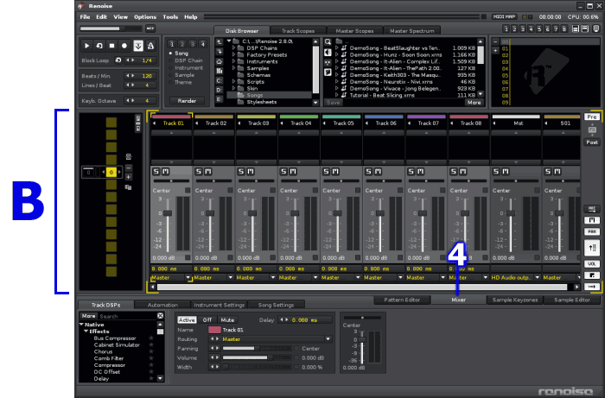Click the Track DSPs Panning slider
The image size is (605, 398).
(257, 348)
